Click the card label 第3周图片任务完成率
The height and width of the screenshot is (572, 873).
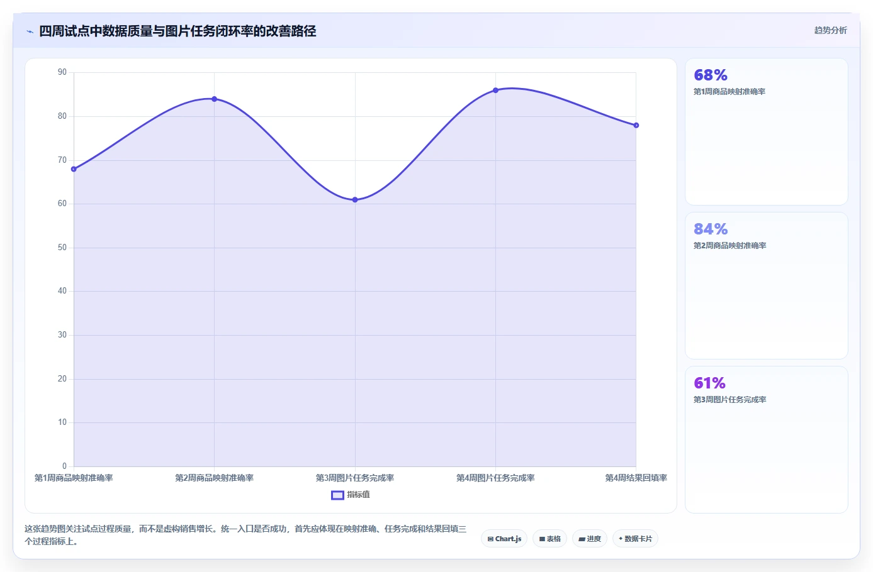[x=729, y=400]
